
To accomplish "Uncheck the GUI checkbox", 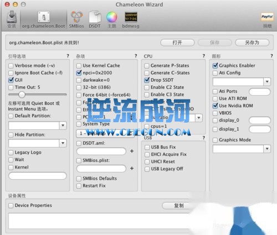I will pyautogui.click(x=11, y=80).
